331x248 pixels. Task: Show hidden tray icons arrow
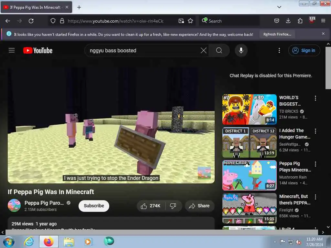point(275,242)
